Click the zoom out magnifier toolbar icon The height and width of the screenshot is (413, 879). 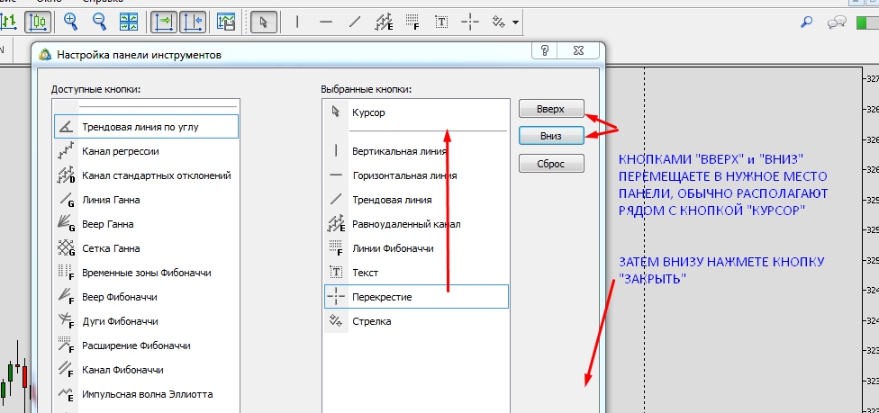(100, 22)
